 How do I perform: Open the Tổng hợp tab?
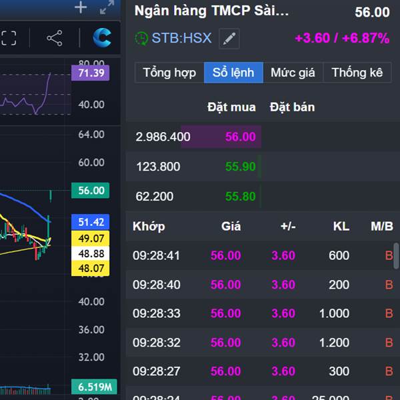[x=169, y=73]
